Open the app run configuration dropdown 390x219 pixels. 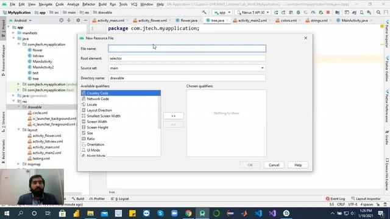222,12
